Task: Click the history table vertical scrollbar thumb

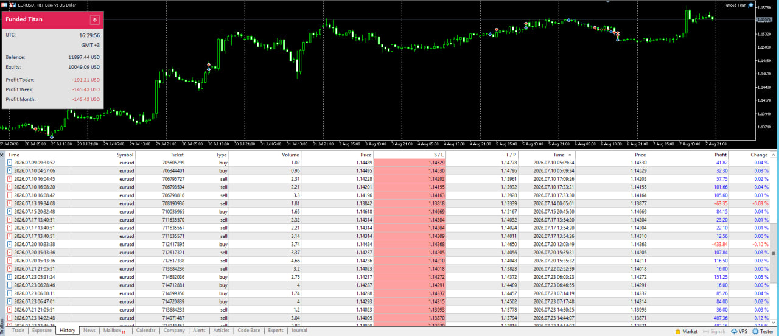Action: [775, 253]
